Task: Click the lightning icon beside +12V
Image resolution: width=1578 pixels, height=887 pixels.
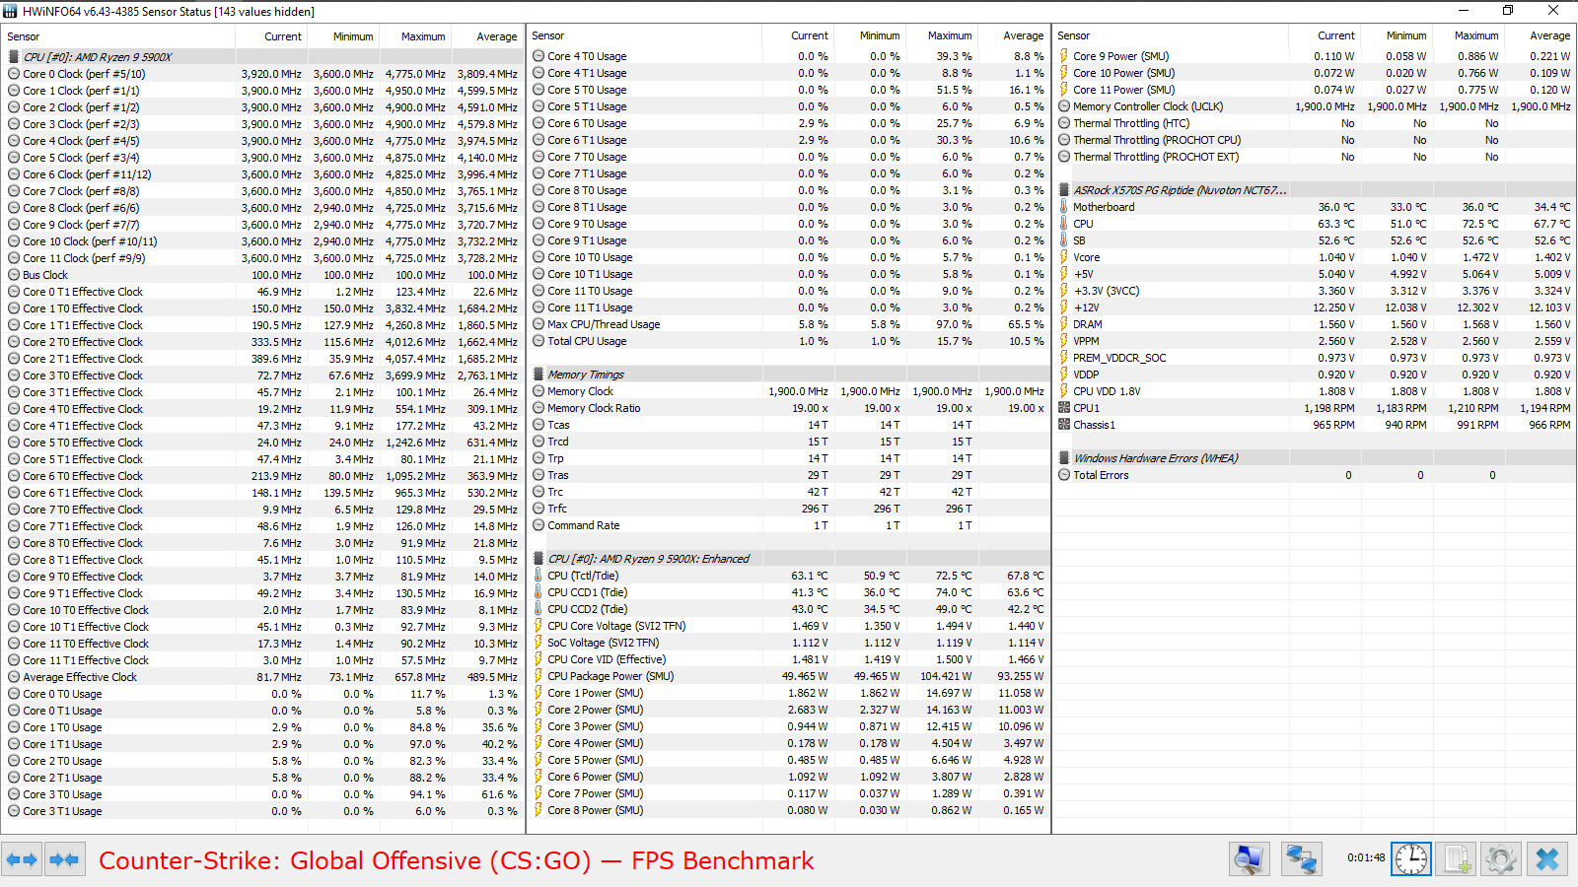Action: point(1064,307)
